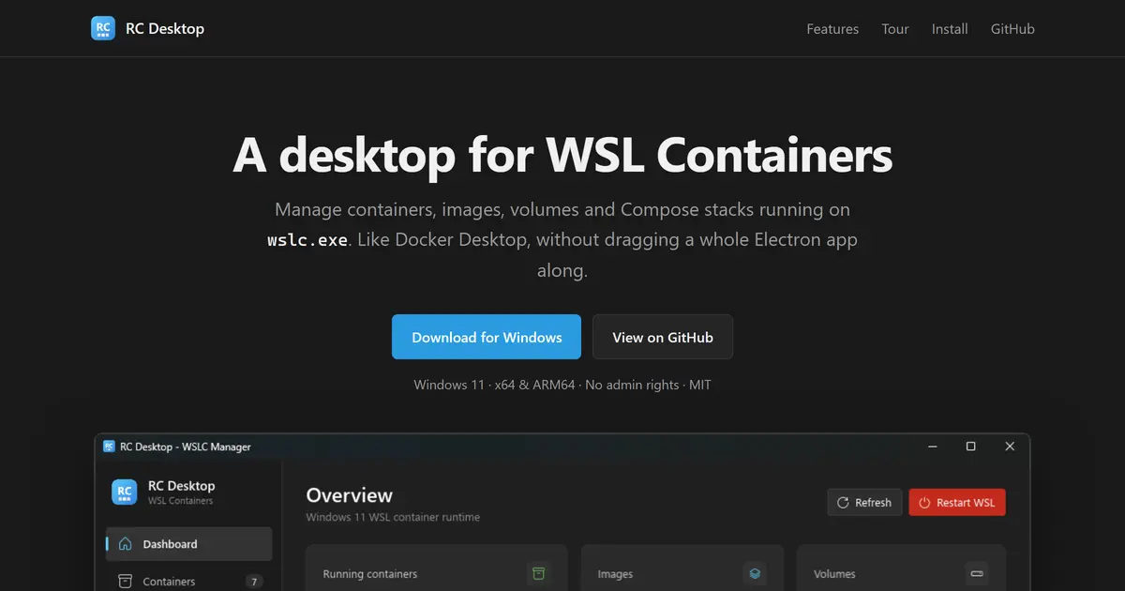Click the RC Desktop logo icon in header
This screenshot has height=591, width=1125.
click(x=103, y=28)
